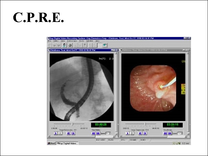Play the right endoscopy video
Screen dimensions: 208x156
[127, 133]
